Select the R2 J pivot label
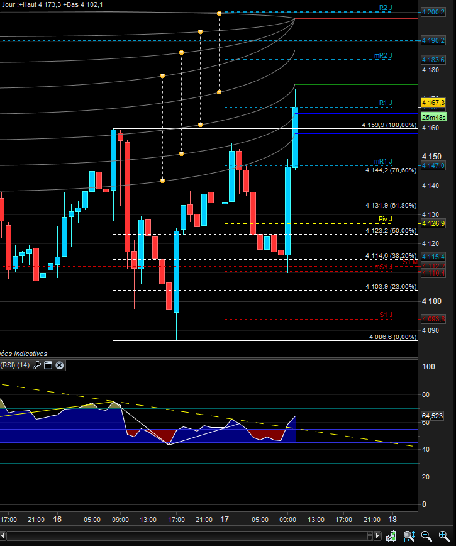 [386, 8]
